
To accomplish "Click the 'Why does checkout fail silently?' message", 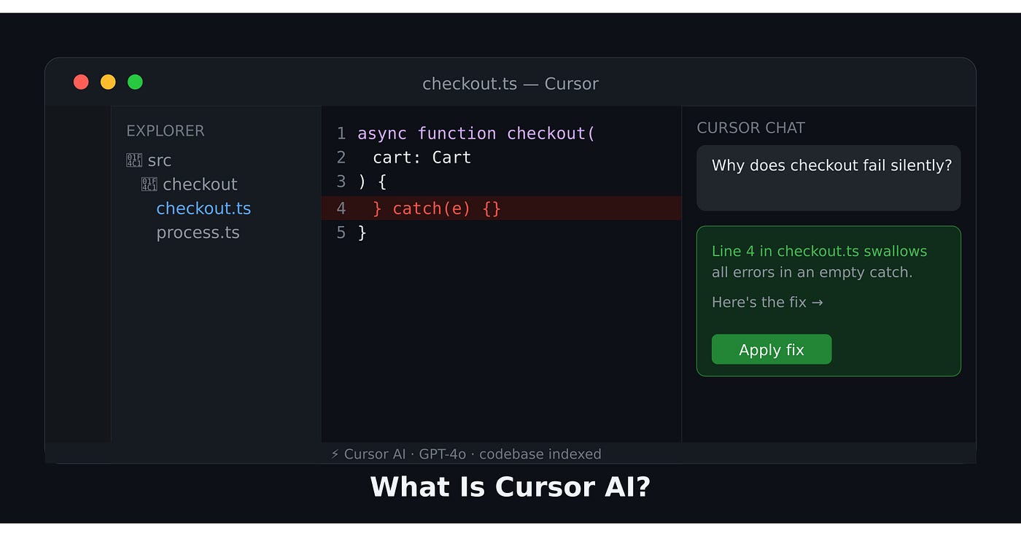I will [x=828, y=178].
